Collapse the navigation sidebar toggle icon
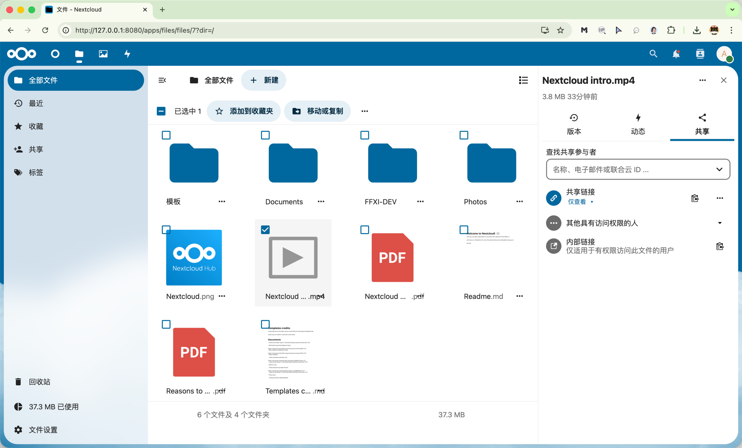 [x=162, y=80]
